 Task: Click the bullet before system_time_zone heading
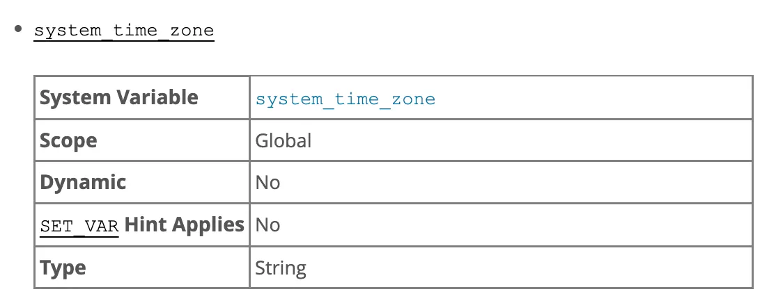[x=18, y=29]
